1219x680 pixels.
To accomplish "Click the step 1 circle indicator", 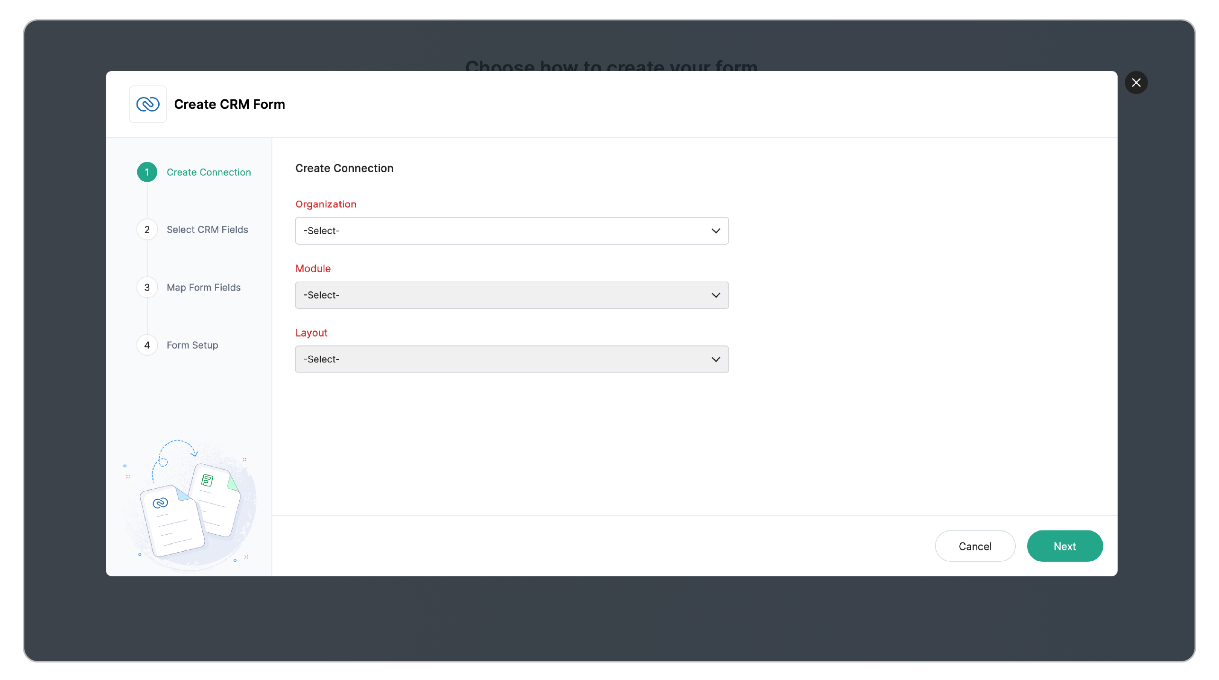I will (x=147, y=172).
